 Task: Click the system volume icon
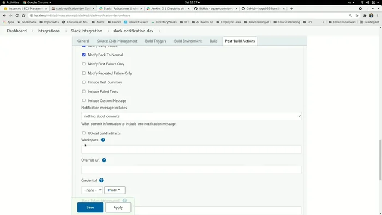pos(368,2)
